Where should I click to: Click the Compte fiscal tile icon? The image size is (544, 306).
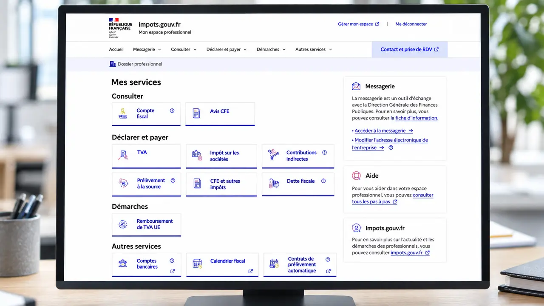pyautogui.click(x=123, y=113)
